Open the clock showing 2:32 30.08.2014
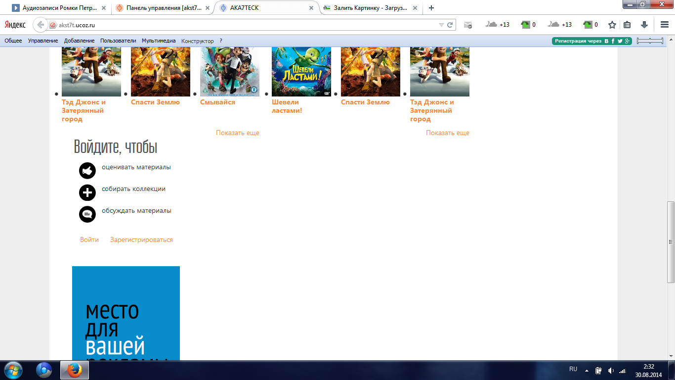 pos(648,371)
